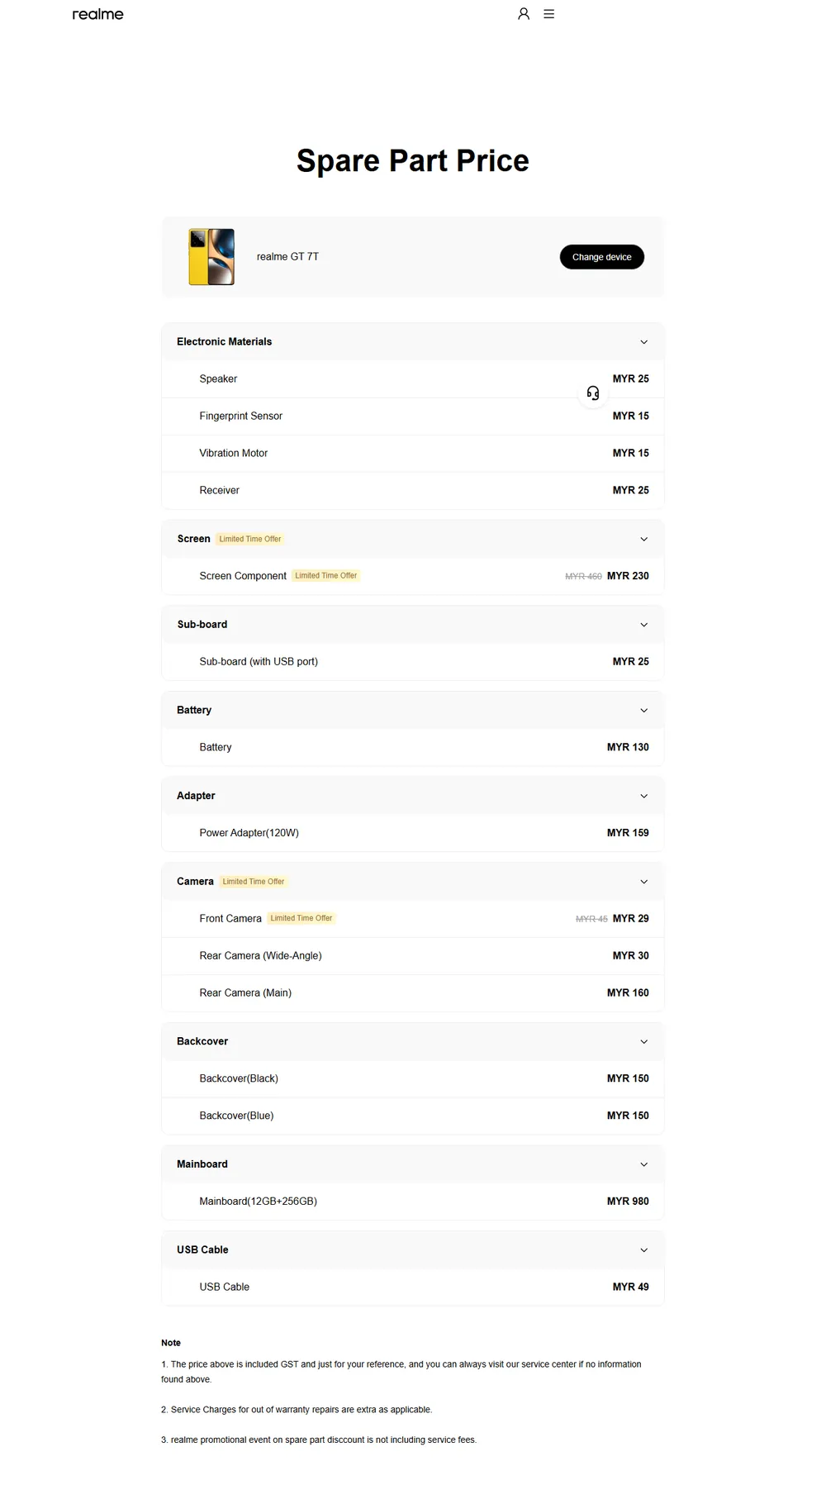Collapse the Backcover section
826x1485 pixels.
tap(413, 1041)
